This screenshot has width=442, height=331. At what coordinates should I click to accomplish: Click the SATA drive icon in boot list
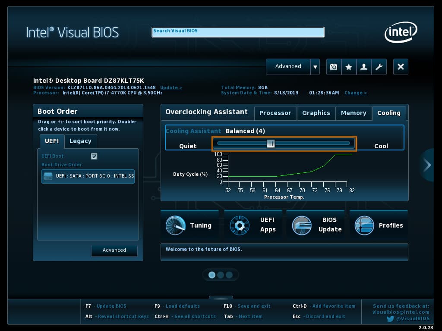pos(48,176)
